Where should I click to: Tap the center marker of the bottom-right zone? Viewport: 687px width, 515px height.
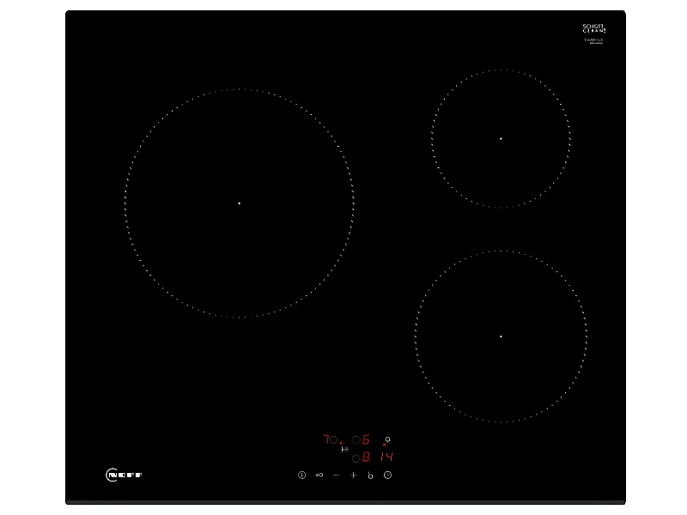click(501, 336)
